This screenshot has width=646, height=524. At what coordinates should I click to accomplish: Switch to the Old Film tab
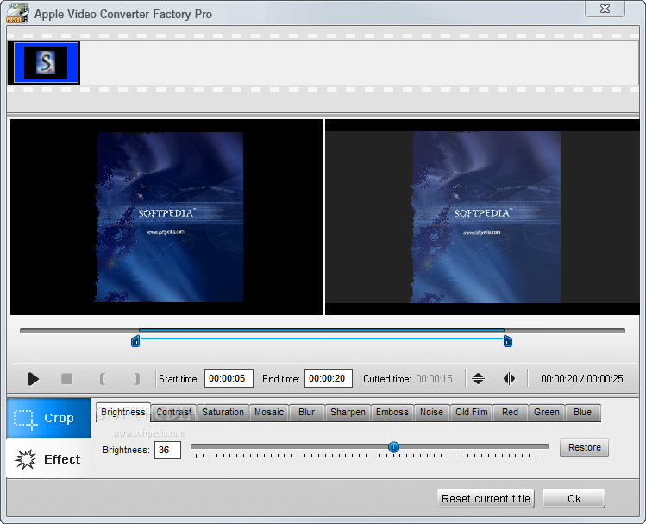pyautogui.click(x=471, y=412)
